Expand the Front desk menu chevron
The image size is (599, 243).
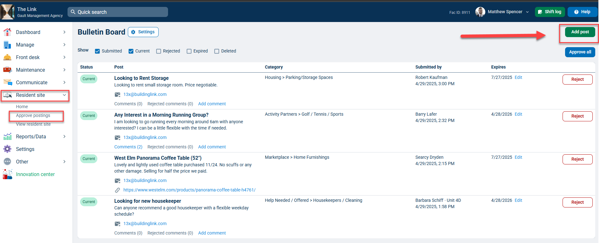[64, 57]
